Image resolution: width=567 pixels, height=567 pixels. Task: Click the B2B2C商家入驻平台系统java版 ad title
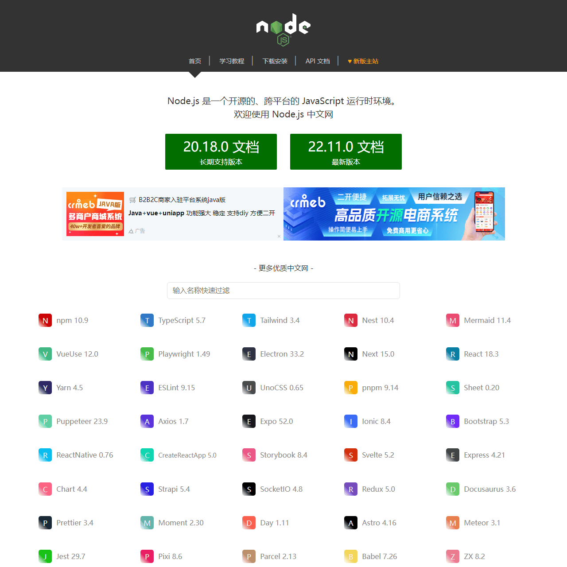(182, 200)
